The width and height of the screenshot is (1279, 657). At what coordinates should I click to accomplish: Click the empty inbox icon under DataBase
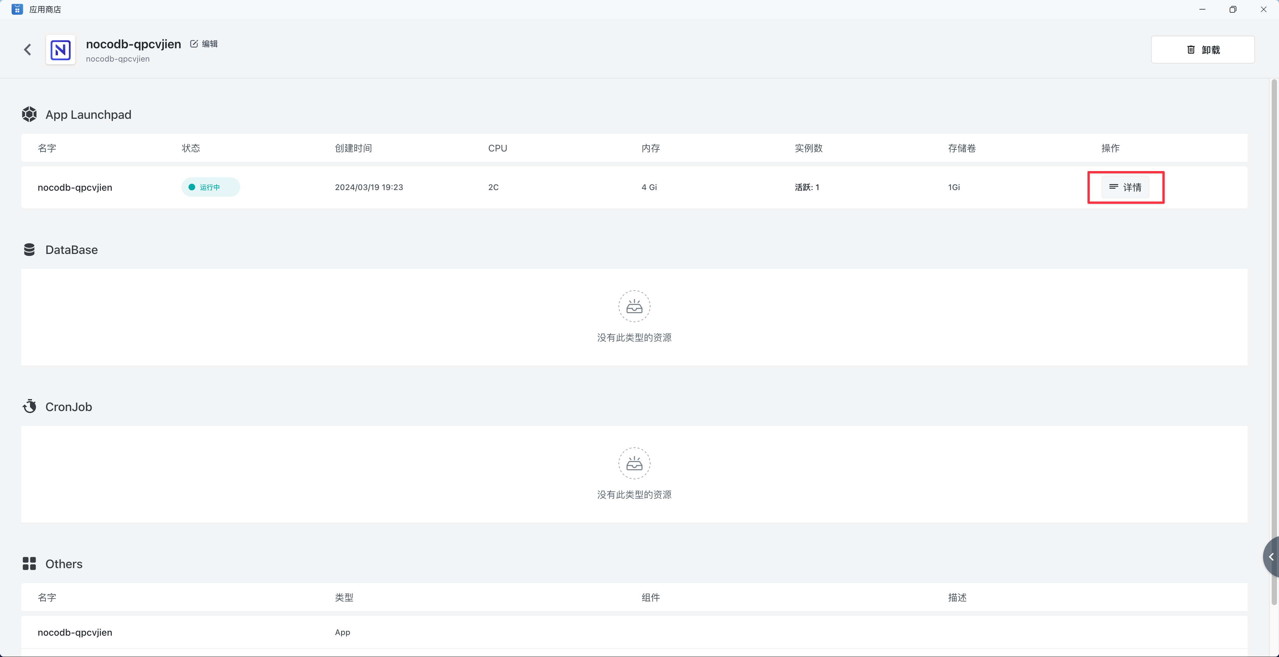tap(634, 307)
